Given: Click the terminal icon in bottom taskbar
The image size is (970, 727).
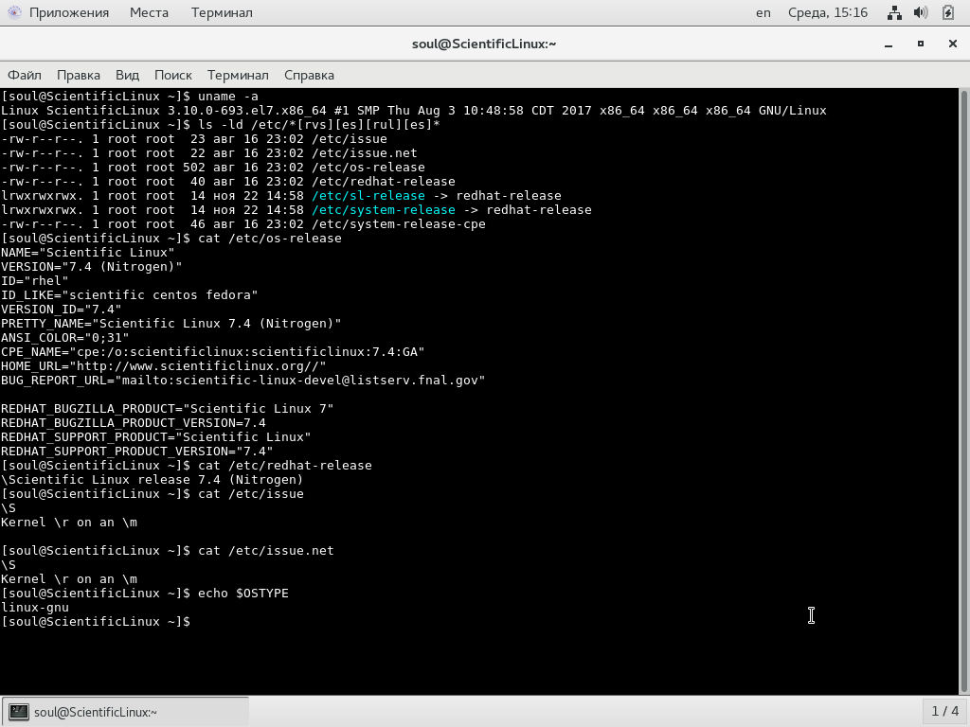Looking at the screenshot, I should pos(19,712).
